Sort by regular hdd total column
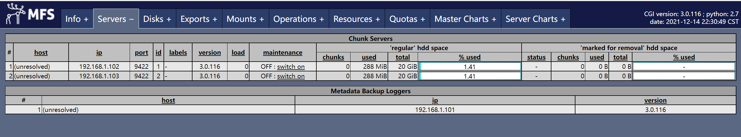Viewport: 741px width, 137px height. (x=403, y=57)
